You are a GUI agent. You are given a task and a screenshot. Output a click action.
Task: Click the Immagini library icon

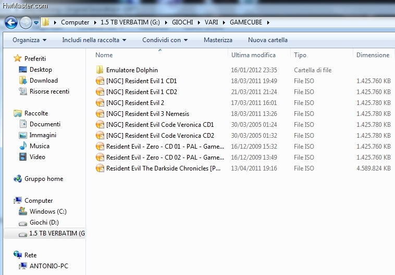coord(23,135)
